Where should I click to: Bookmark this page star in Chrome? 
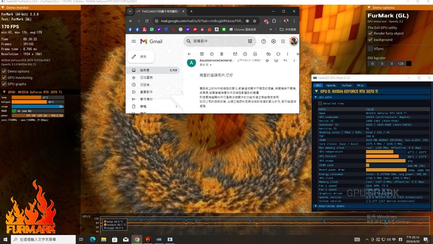pos(255,21)
